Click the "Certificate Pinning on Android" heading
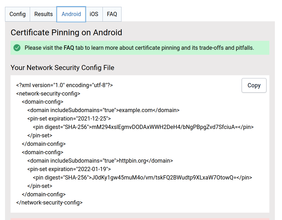 (x=66, y=33)
